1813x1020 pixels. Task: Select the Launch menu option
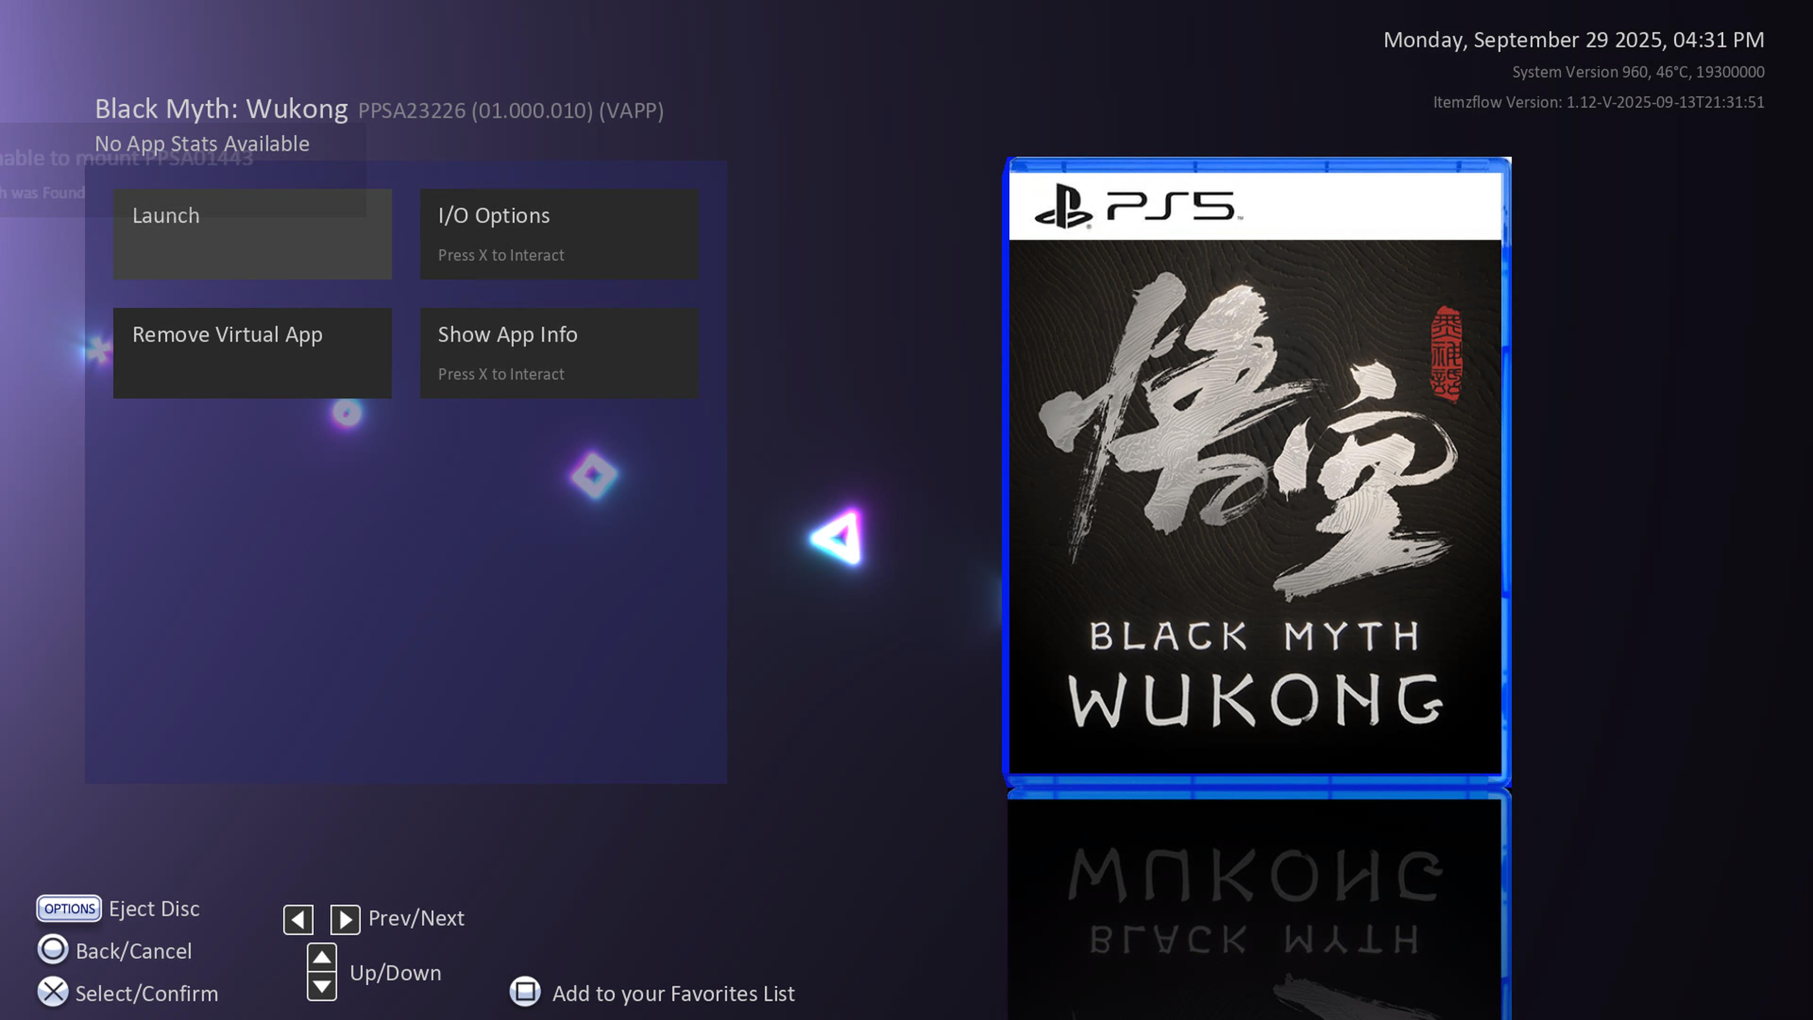(252, 234)
